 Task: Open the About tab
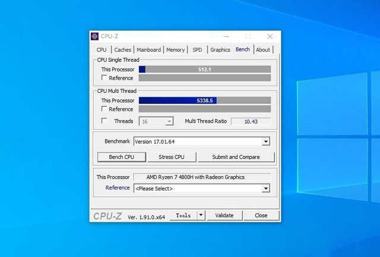point(263,50)
